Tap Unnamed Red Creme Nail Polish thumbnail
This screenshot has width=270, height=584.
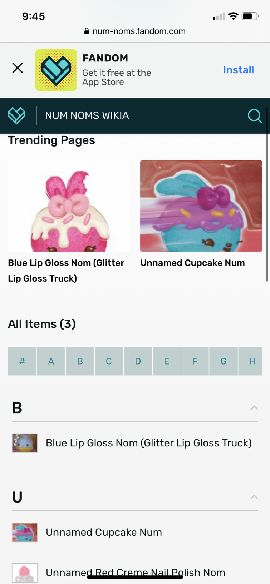pyautogui.click(x=25, y=573)
